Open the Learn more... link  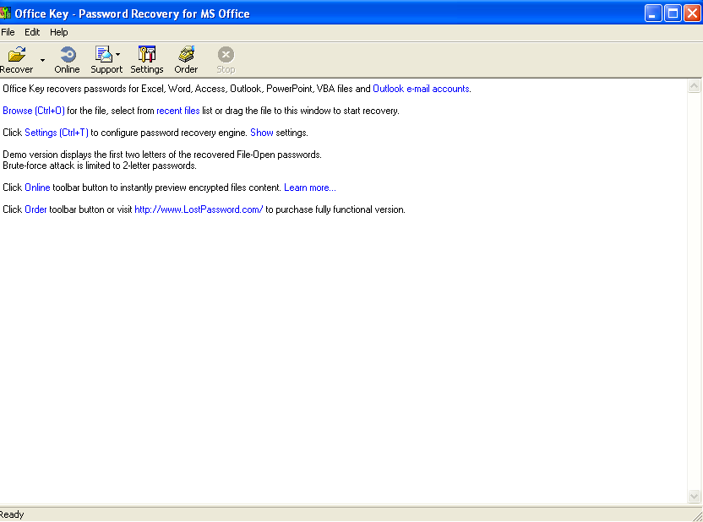310,188
